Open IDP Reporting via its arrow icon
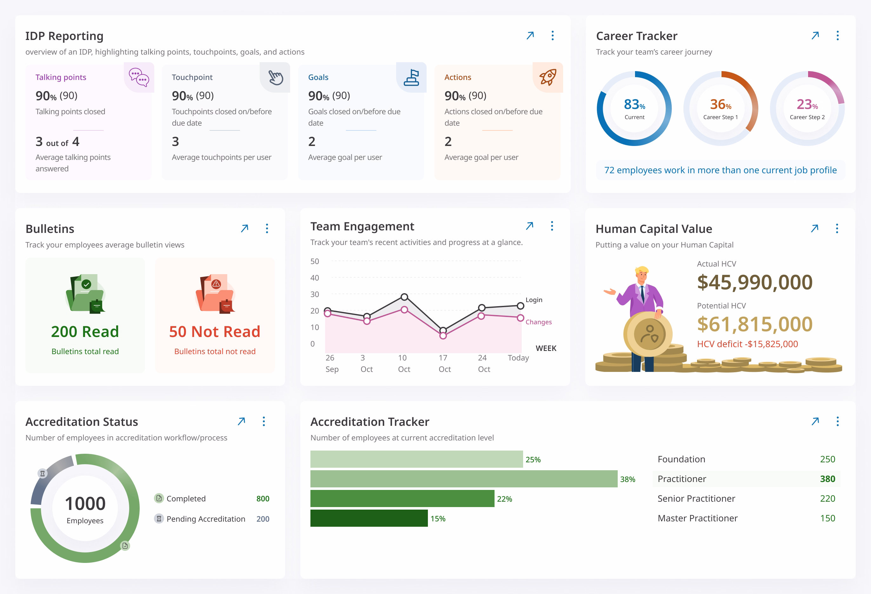Screen dimensions: 871x594 click(530, 36)
